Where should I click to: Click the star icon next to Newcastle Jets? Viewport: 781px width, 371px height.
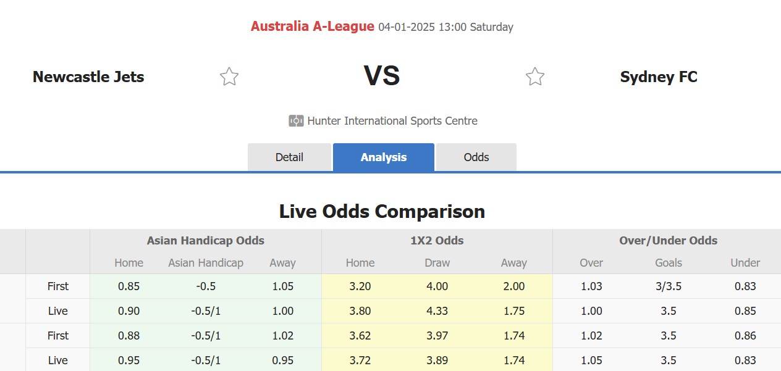click(x=229, y=76)
